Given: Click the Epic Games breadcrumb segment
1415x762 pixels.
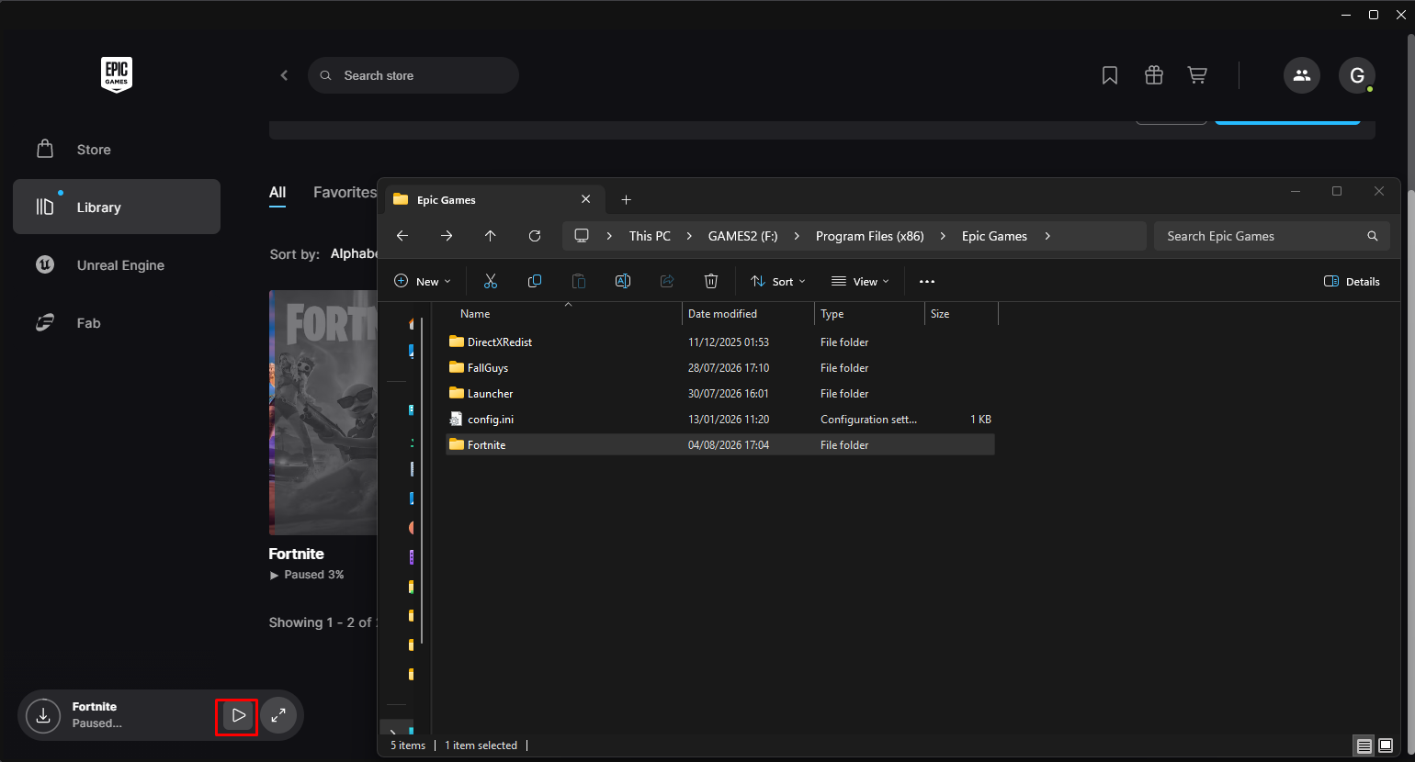Looking at the screenshot, I should pyautogui.click(x=994, y=236).
